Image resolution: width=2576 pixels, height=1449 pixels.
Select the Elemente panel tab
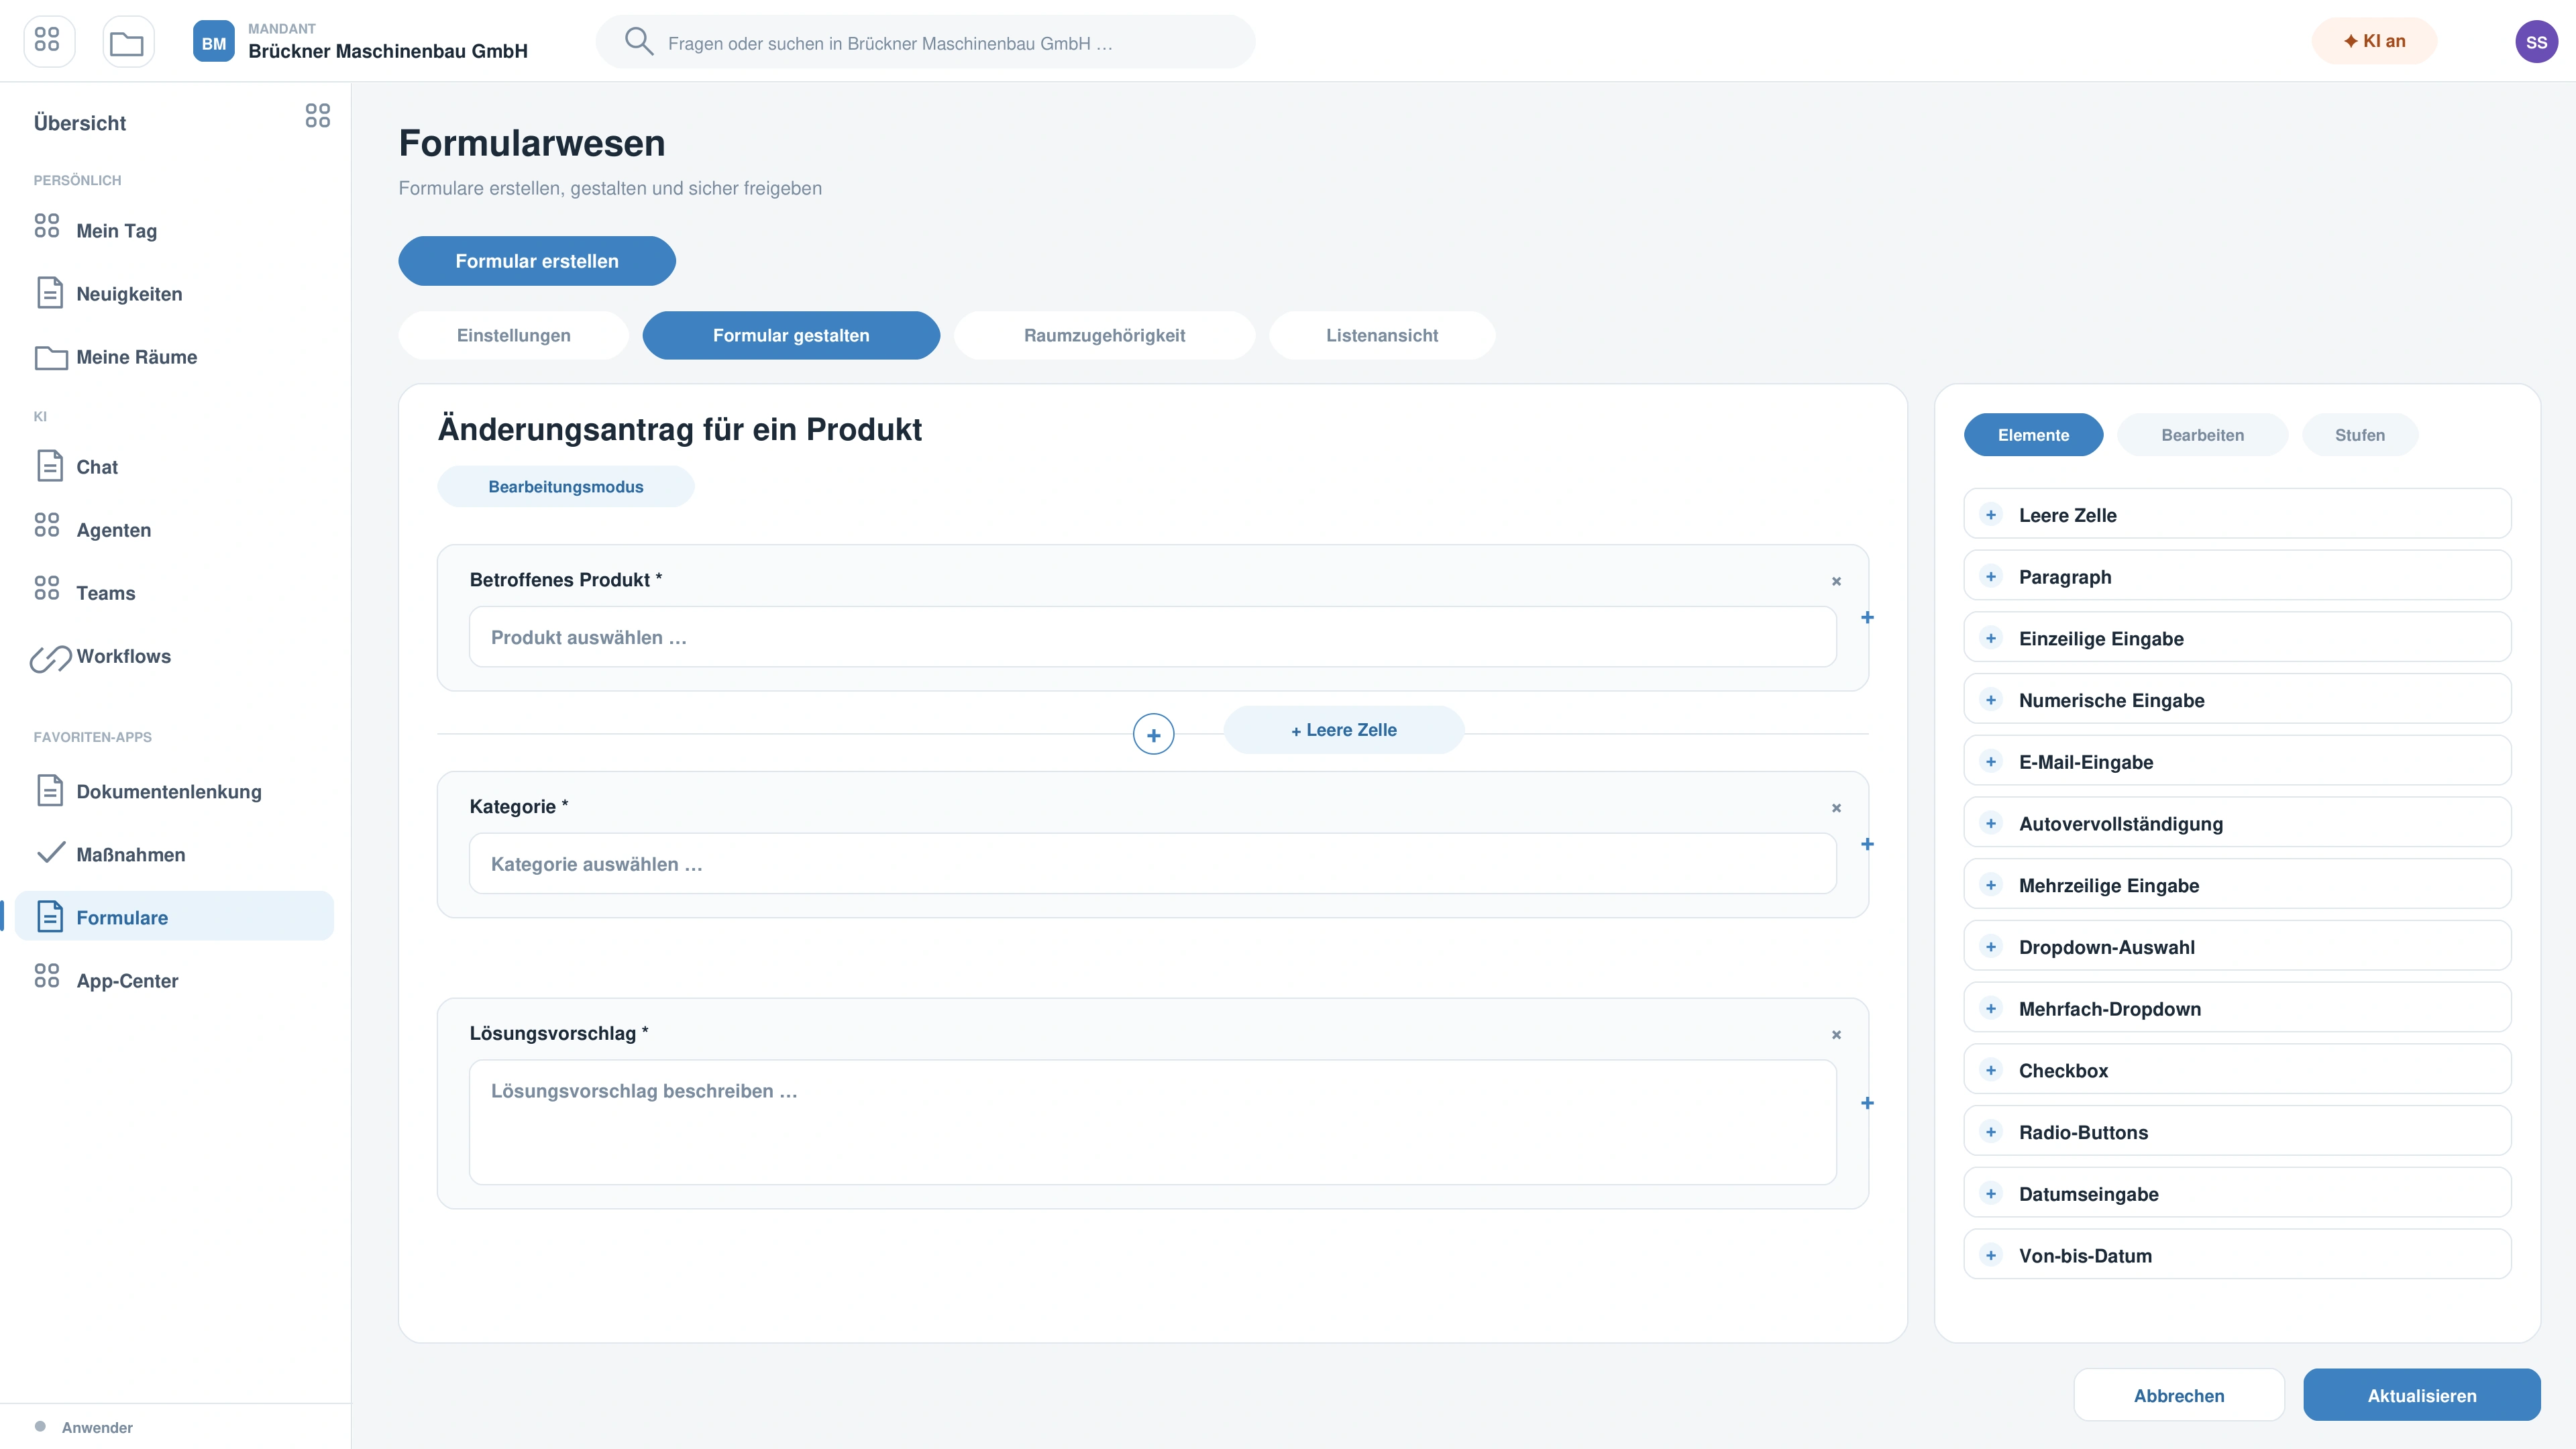point(2033,435)
